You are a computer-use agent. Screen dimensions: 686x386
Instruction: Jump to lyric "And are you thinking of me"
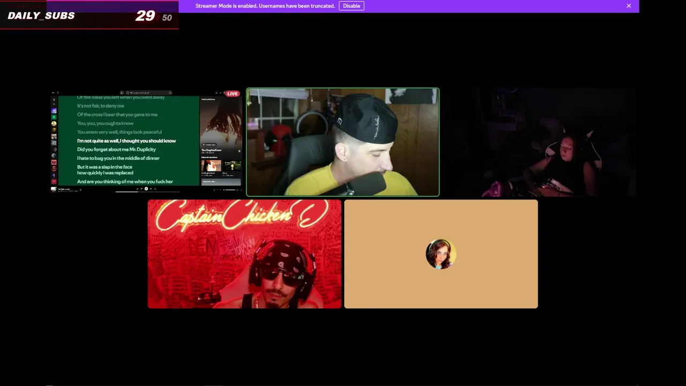(125, 182)
